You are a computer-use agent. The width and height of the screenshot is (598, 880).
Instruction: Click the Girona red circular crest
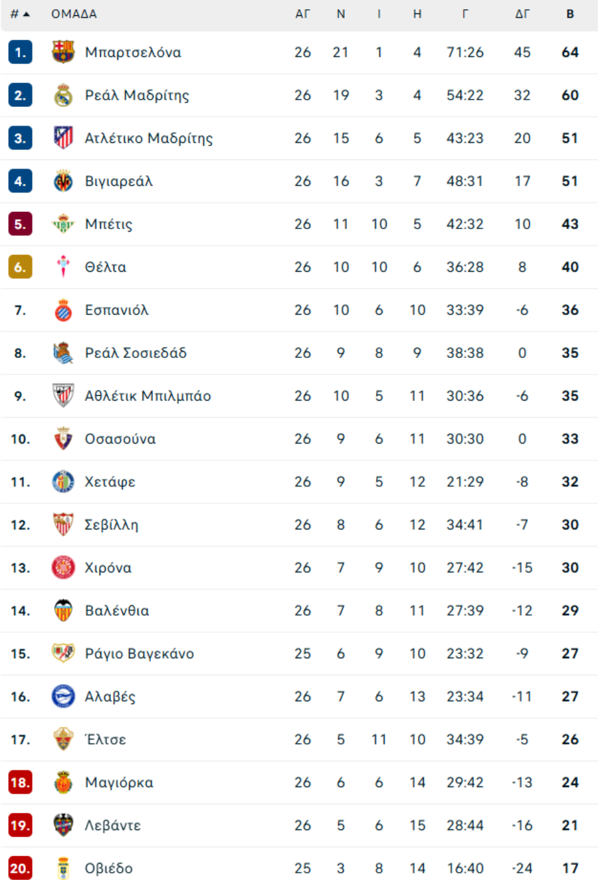coord(63,567)
